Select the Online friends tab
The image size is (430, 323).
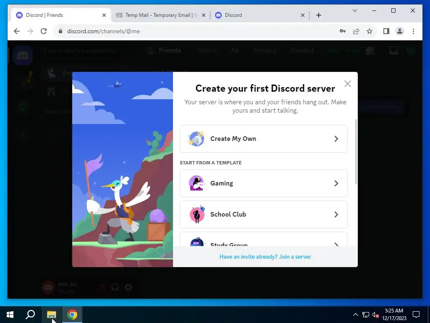207,50
